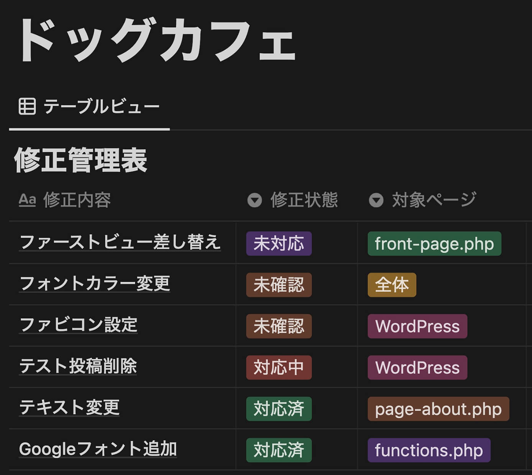Click the select icon beside 修正状態

pos(255,200)
